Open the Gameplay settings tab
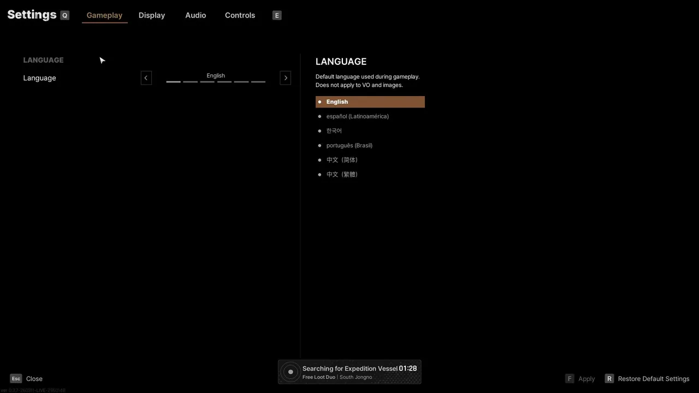This screenshot has width=699, height=393. (104, 15)
